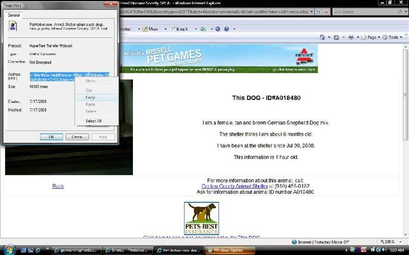Open the Tools menu in command bar

[x=393, y=37]
